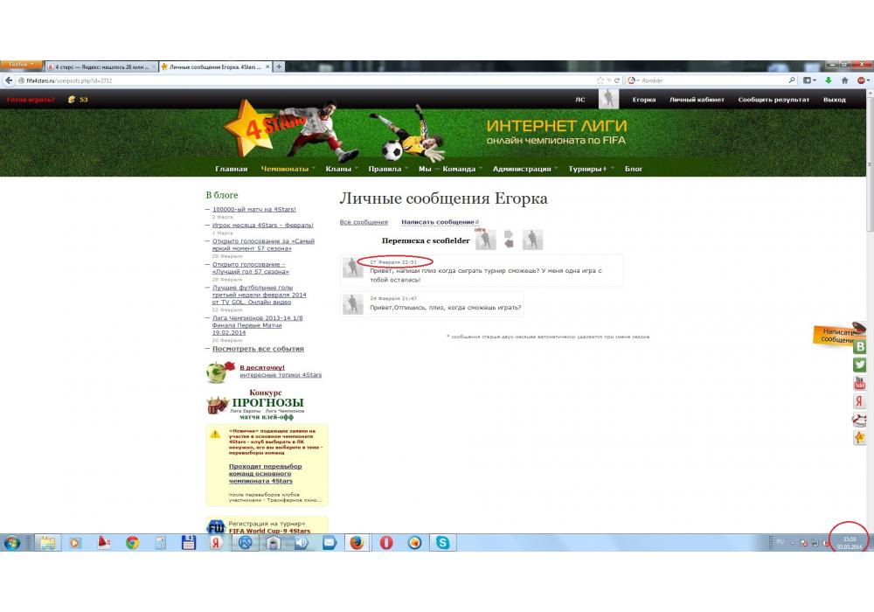Click the green downloads arrow in Firefox
The image size is (874, 612).
[x=829, y=80]
